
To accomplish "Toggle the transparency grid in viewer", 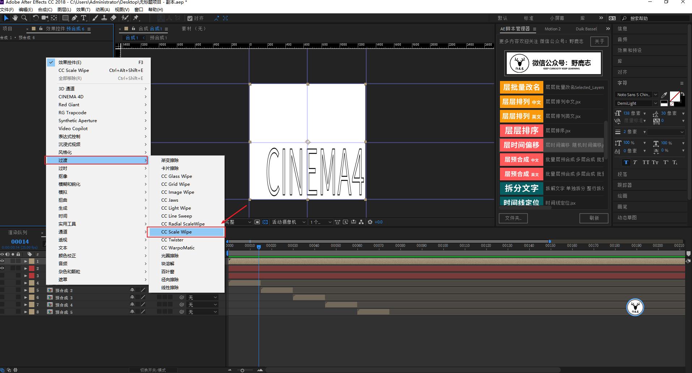I will [x=265, y=222].
